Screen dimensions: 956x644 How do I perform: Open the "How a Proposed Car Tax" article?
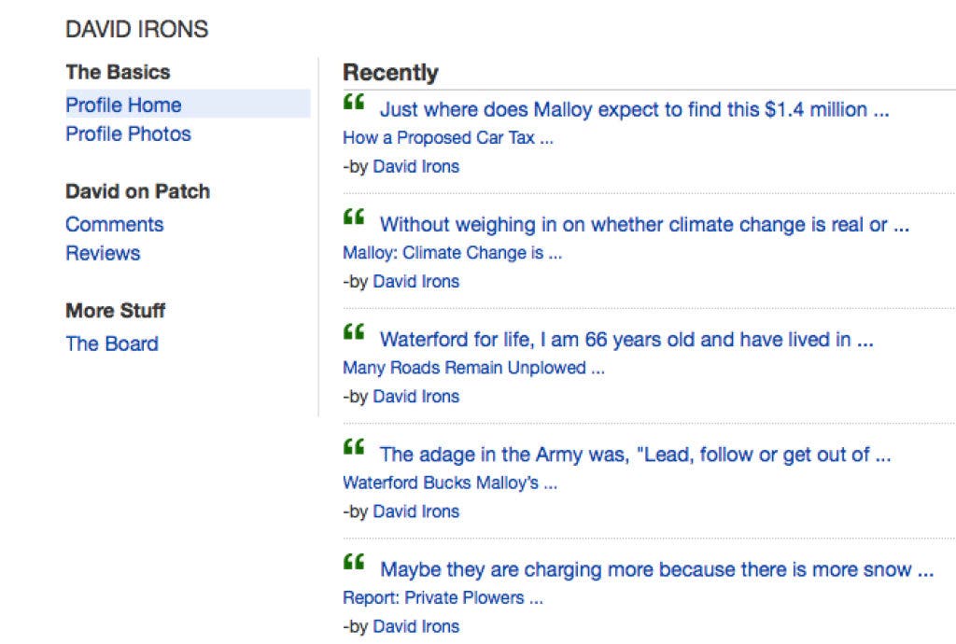pyautogui.click(x=448, y=138)
